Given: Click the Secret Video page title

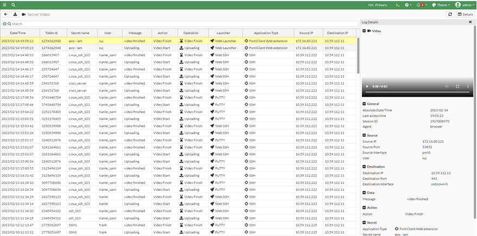Looking at the screenshot, I should click(x=39, y=14).
